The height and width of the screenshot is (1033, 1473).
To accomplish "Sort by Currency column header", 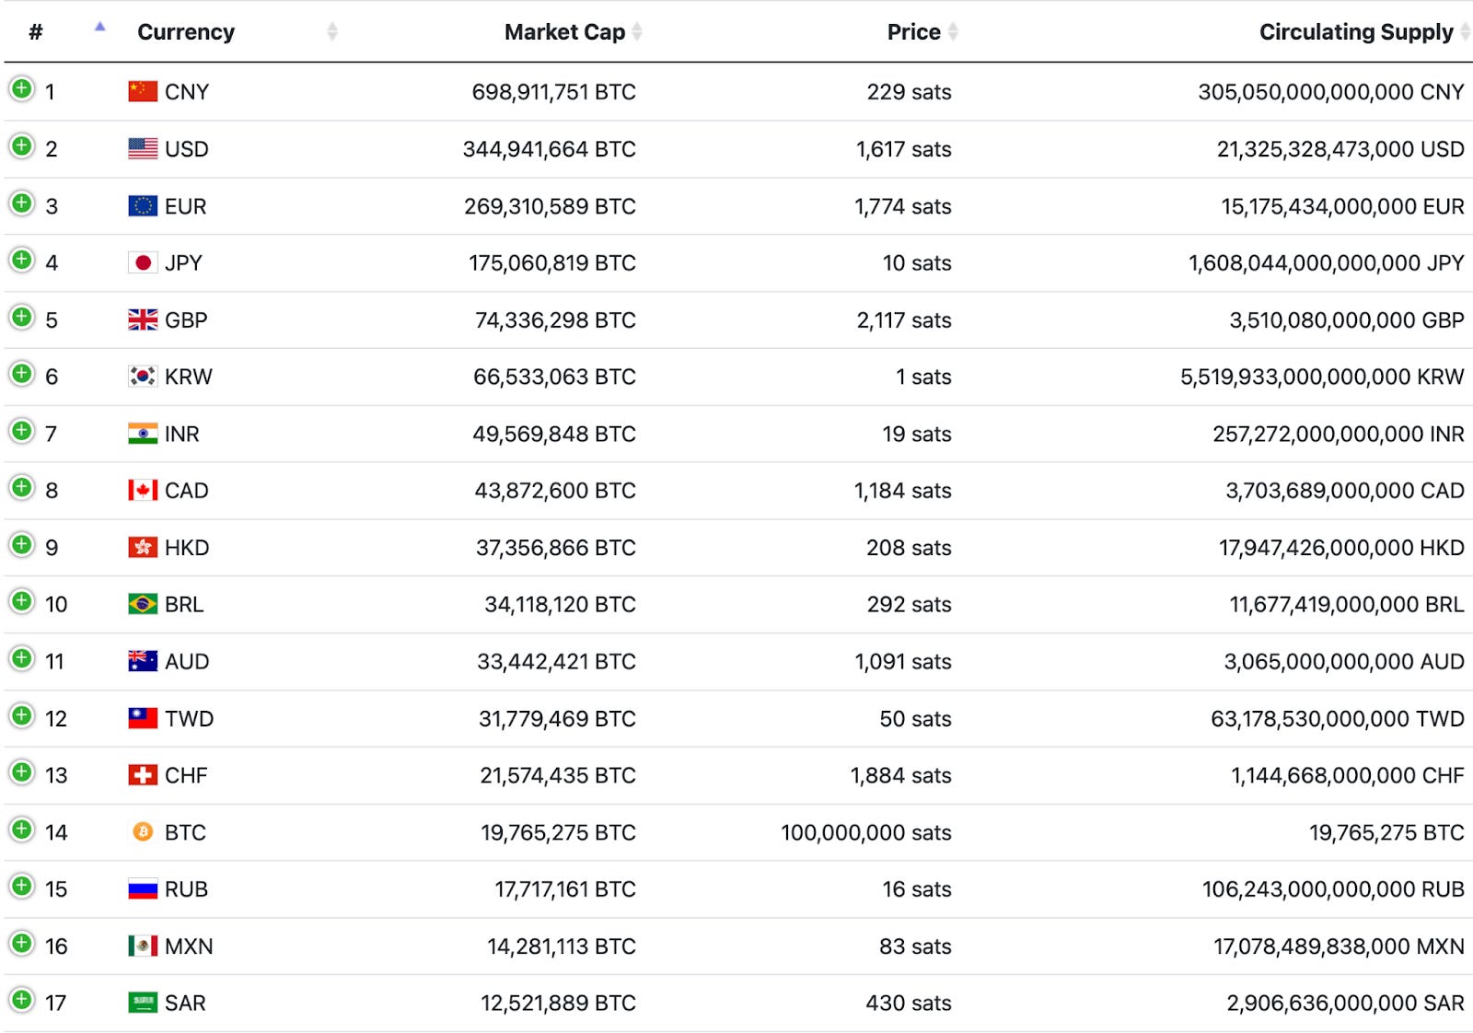I will point(186,32).
